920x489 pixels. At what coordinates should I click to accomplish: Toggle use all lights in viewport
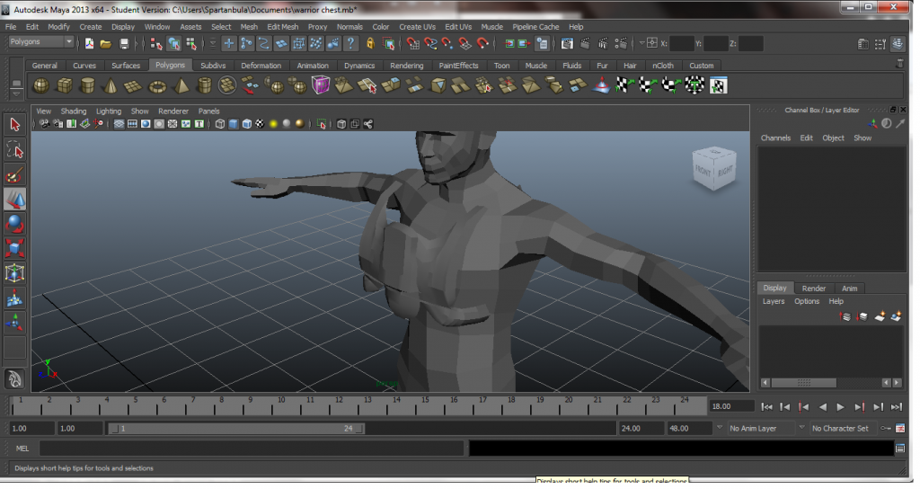coord(273,124)
